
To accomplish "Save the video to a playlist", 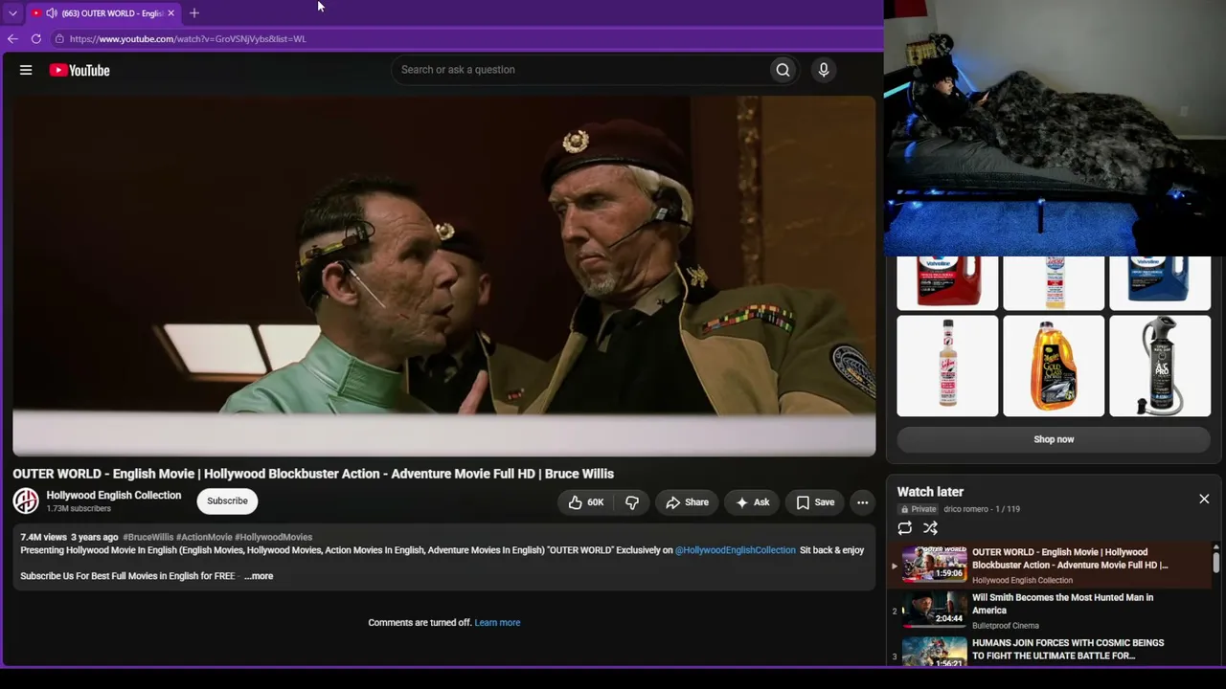I will pyautogui.click(x=815, y=502).
